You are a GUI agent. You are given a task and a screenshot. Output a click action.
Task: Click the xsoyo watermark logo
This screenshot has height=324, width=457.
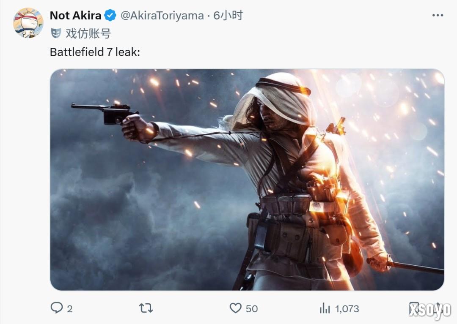click(x=429, y=310)
